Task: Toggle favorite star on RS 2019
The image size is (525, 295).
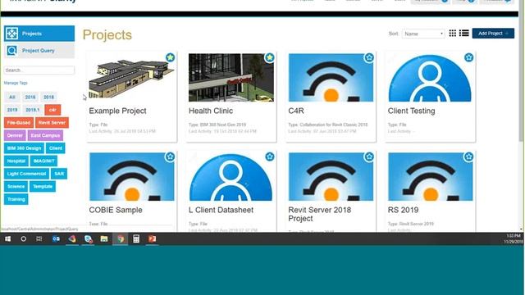Action: (468, 157)
